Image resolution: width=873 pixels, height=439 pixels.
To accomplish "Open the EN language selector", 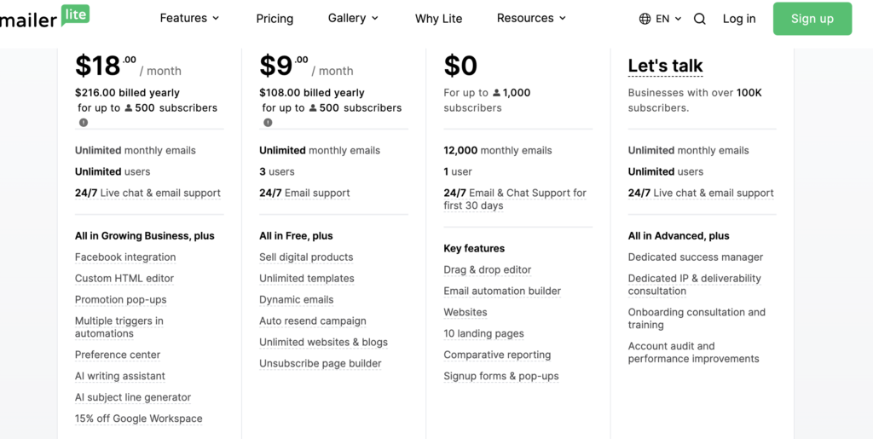I will pyautogui.click(x=668, y=19).
